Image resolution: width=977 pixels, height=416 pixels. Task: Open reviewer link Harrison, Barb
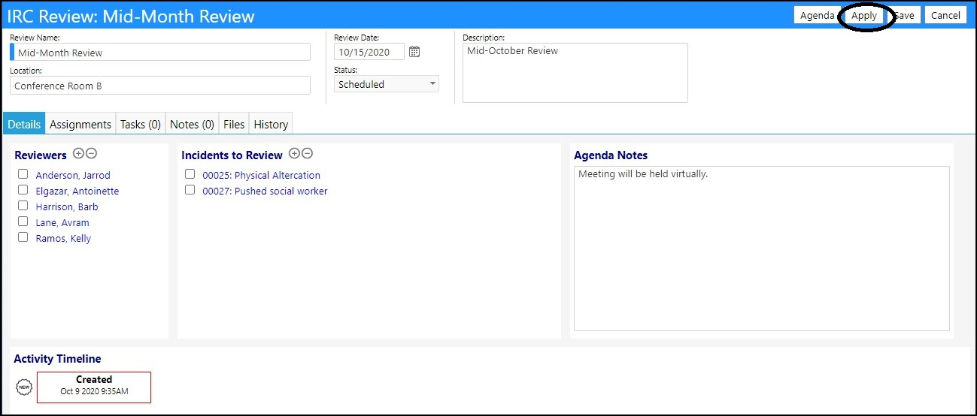click(x=67, y=206)
